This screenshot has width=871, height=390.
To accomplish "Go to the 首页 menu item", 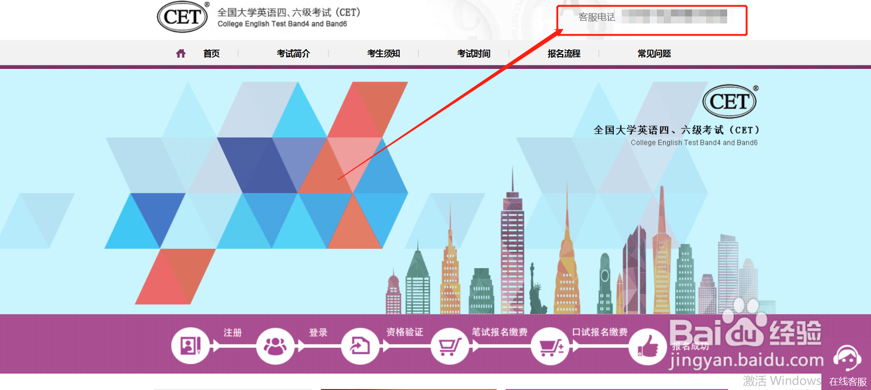I will pos(211,53).
